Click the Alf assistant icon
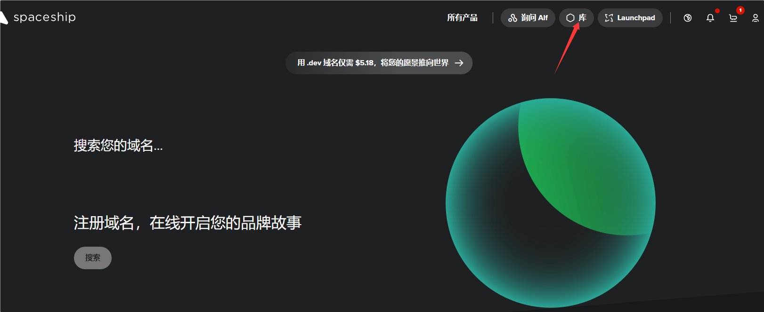This screenshot has height=312, width=764. (x=512, y=18)
